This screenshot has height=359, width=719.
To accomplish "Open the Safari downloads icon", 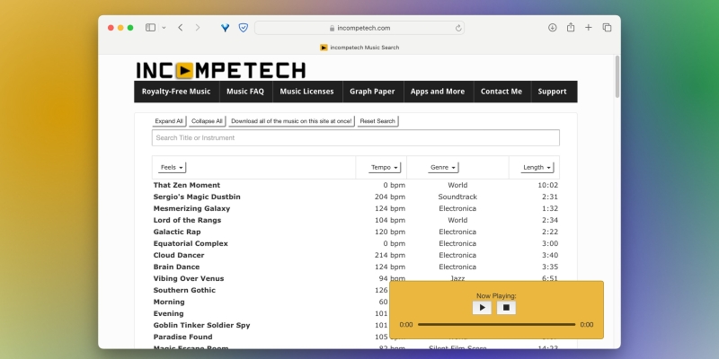I will [552, 28].
